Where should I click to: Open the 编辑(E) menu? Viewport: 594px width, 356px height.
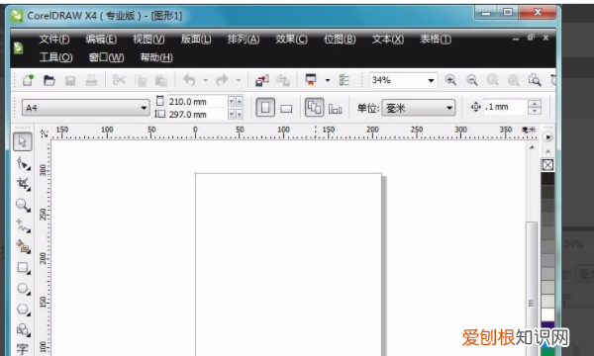[x=101, y=39]
